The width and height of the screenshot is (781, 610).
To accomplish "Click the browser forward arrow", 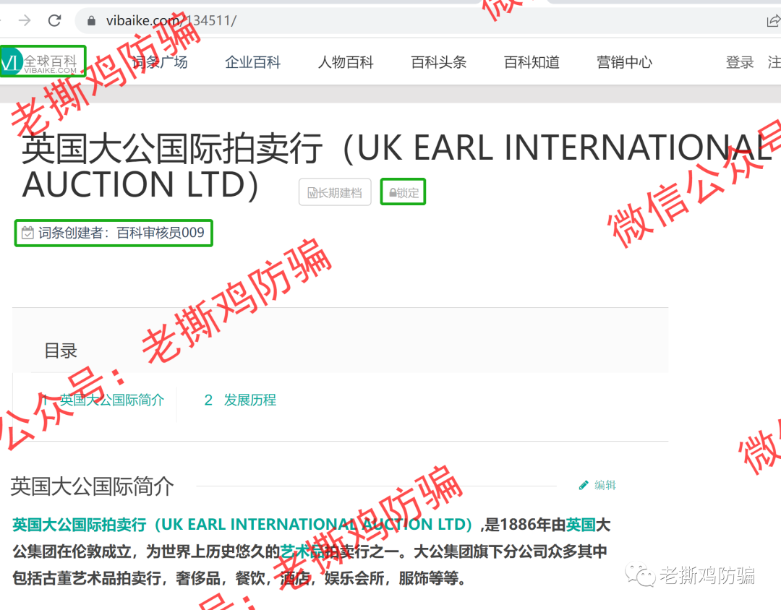I will coord(25,20).
